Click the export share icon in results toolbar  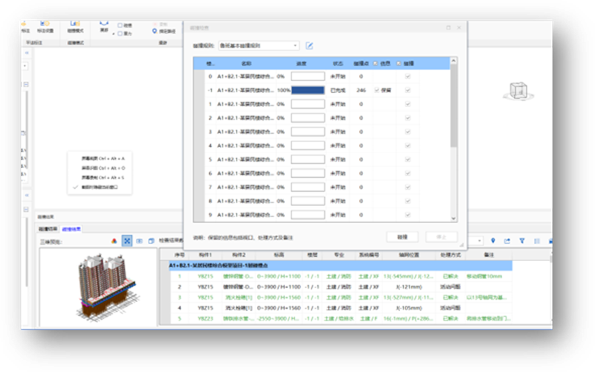coord(507,240)
